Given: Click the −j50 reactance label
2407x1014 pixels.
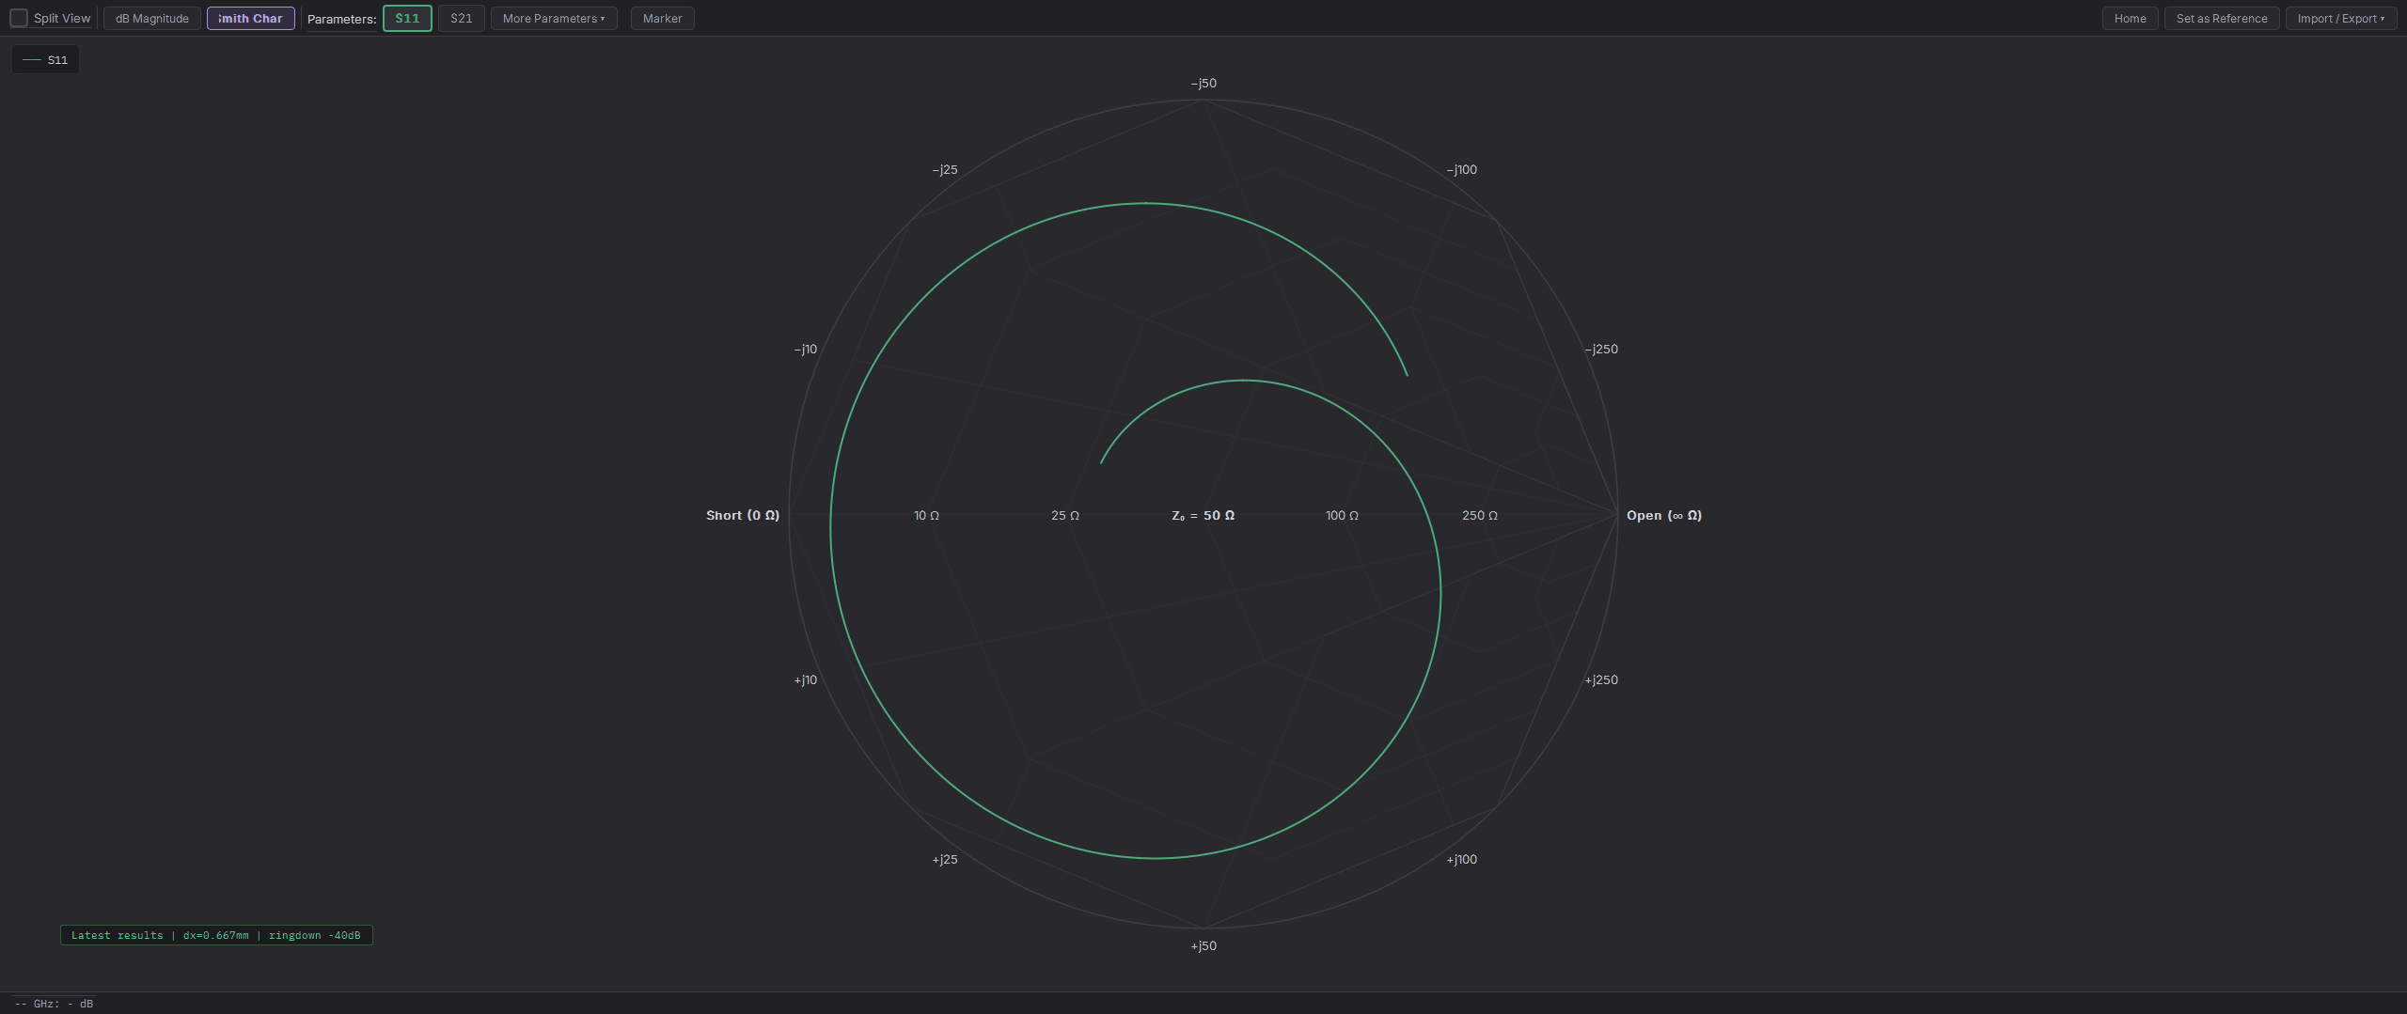Looking at the screenshot, I should tap(1203, 84).
